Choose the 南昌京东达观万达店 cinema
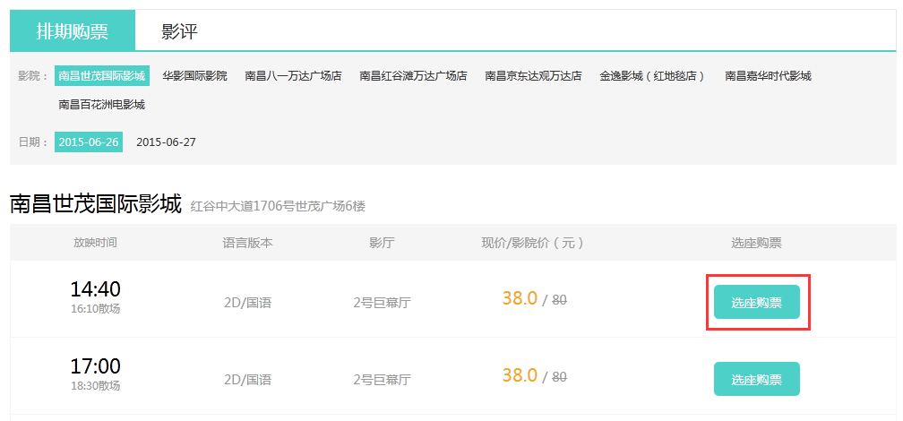Viewport: 903px width, 421px height. (x=533, y=76)
